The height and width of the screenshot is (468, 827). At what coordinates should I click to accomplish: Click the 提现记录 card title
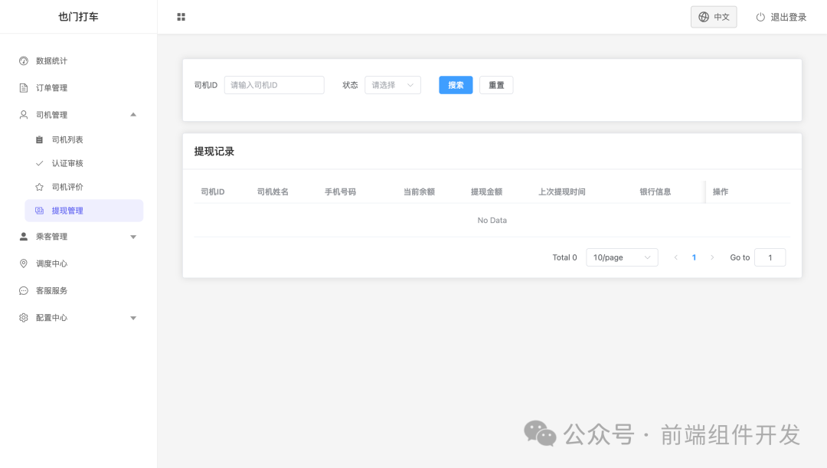tap(214, 152)
